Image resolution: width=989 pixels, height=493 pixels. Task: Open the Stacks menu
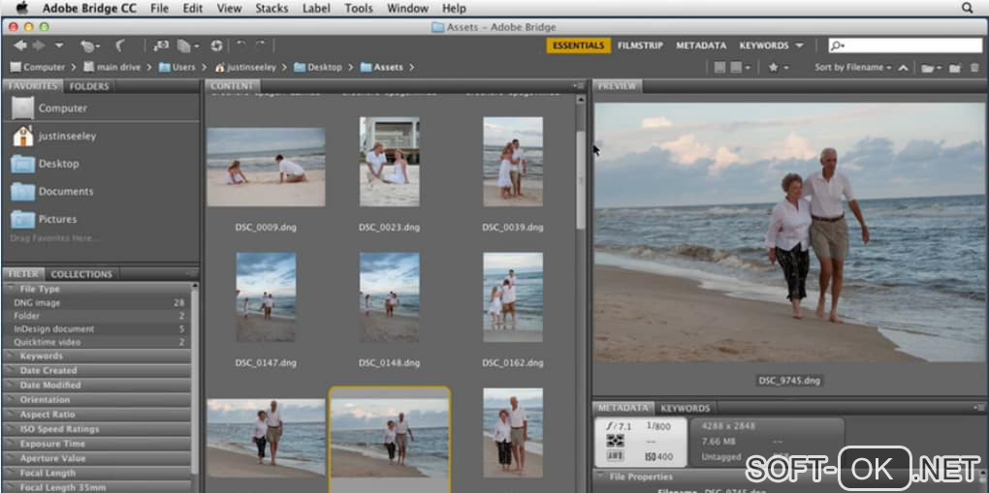pos(271,8)
